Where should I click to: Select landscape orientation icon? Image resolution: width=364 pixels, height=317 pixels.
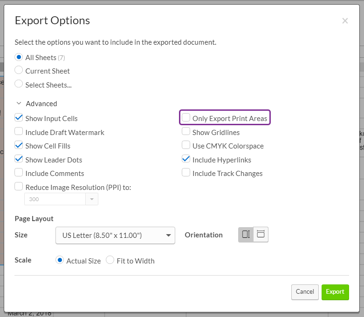[x=261, y=235]
